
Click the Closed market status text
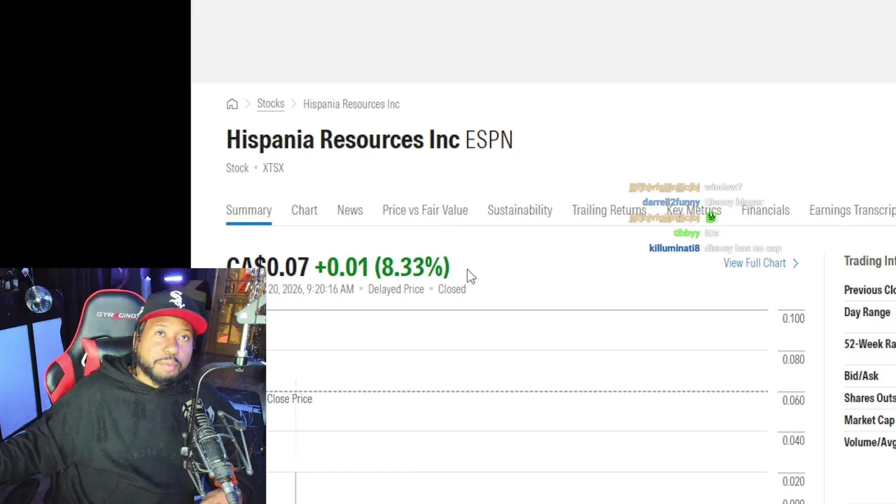451,289
